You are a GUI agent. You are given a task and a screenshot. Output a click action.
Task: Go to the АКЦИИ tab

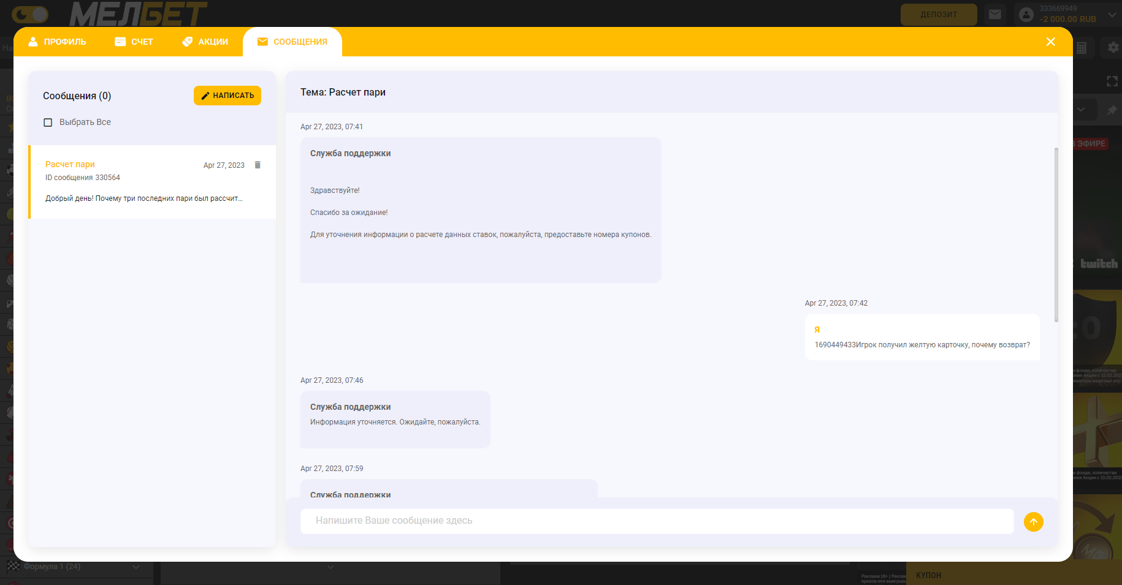click(205, 42)
